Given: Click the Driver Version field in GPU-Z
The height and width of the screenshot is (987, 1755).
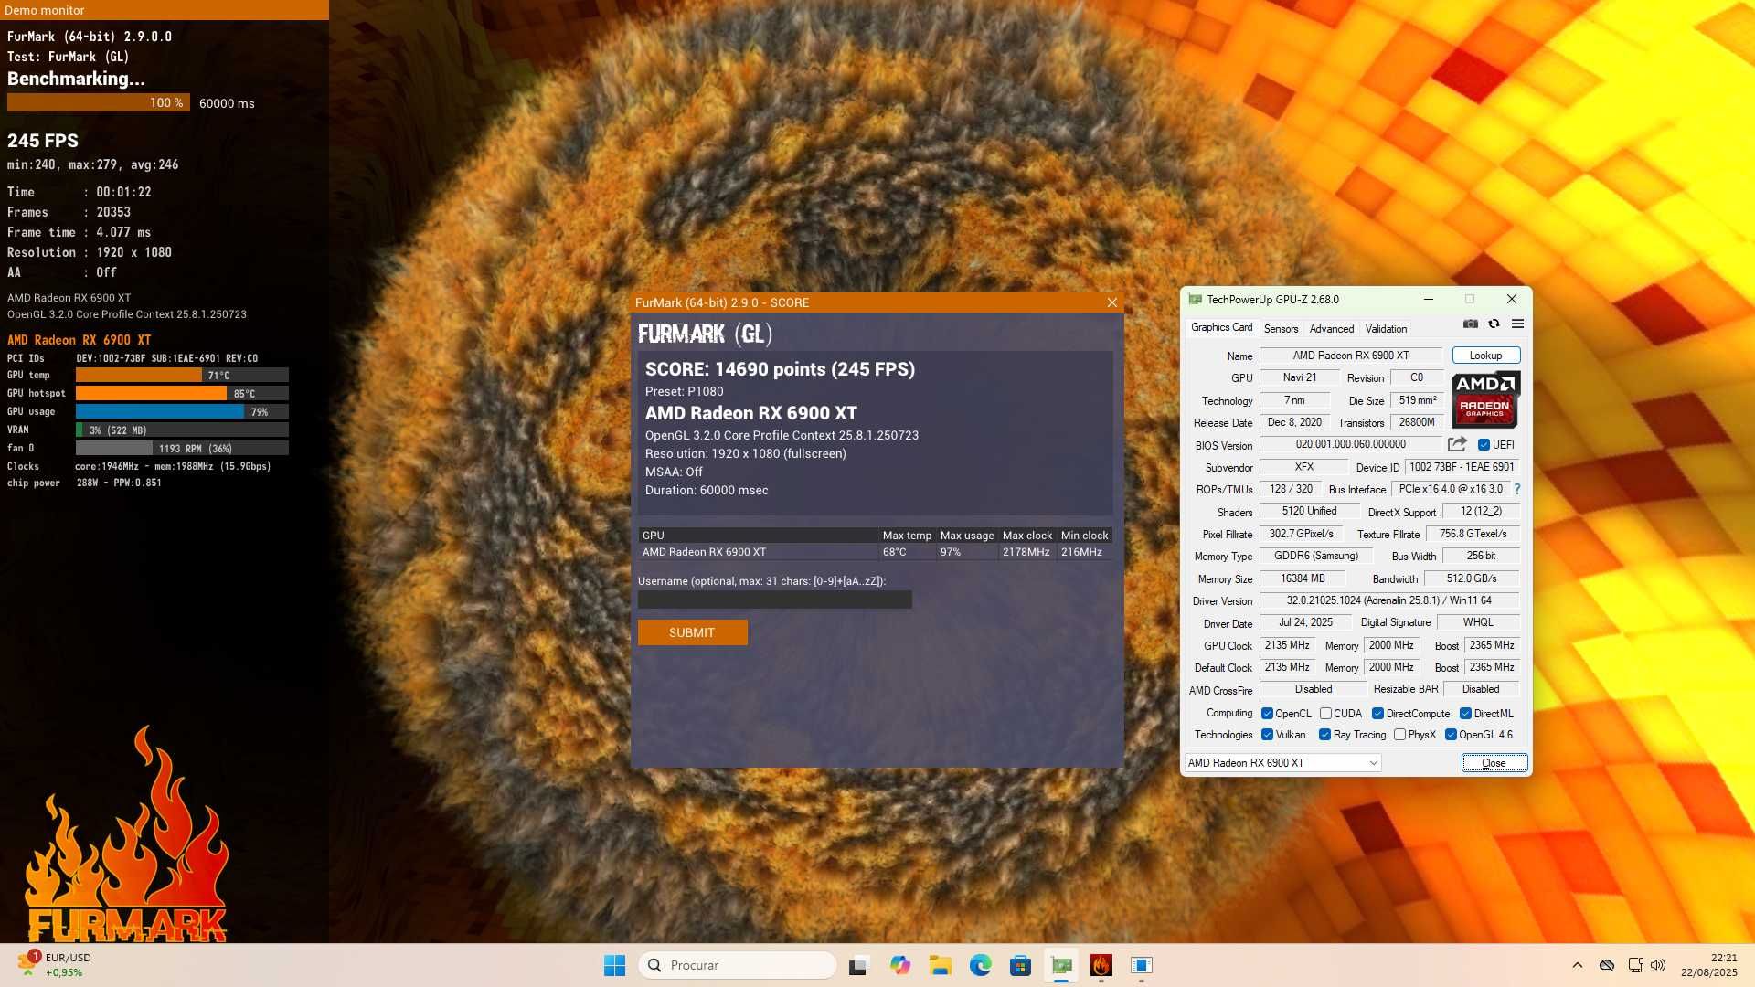Looking at the screenshot, I should (1388, 600).
